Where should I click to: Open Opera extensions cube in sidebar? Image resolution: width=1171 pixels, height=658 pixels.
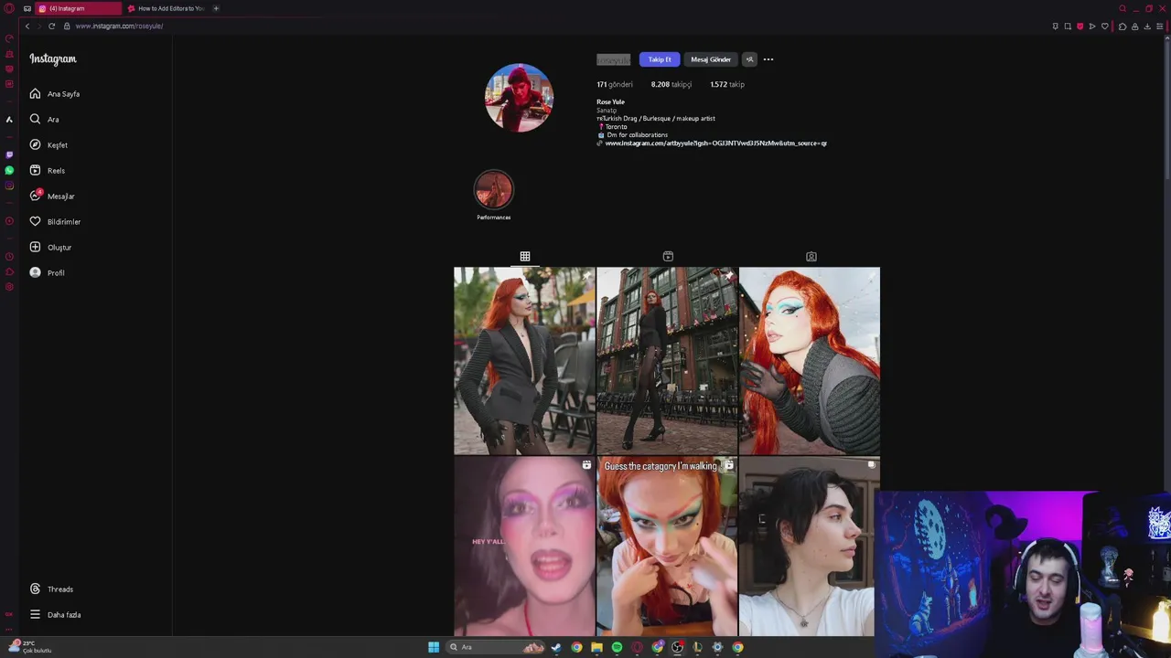coord(9,271)
